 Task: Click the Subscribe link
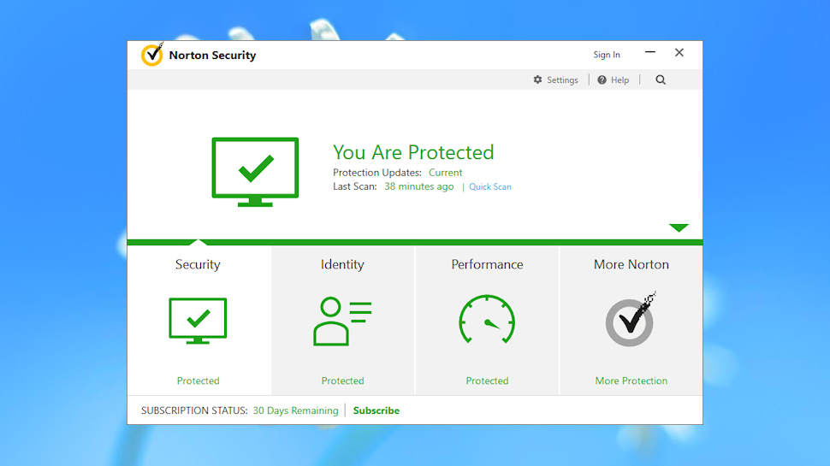pos(376,410)
